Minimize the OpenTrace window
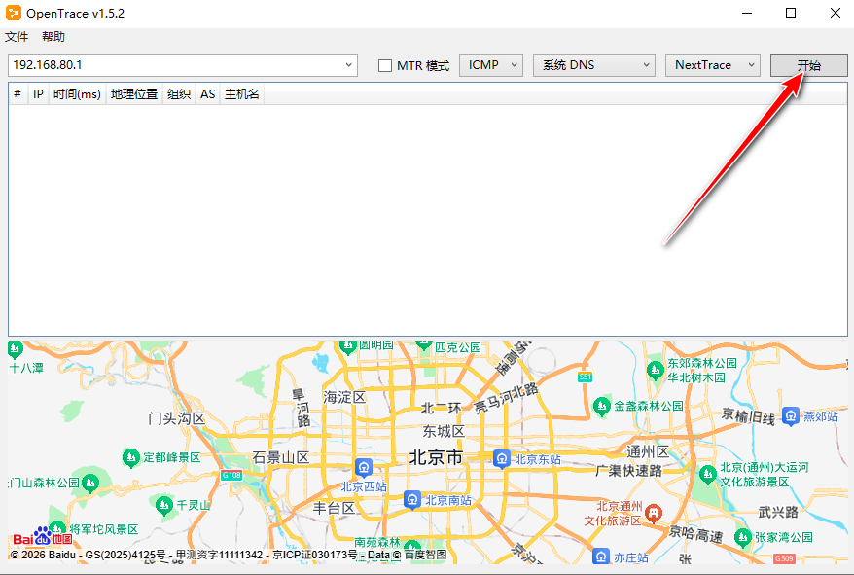Screen dimensions: 854x575 tap(747, 13)
